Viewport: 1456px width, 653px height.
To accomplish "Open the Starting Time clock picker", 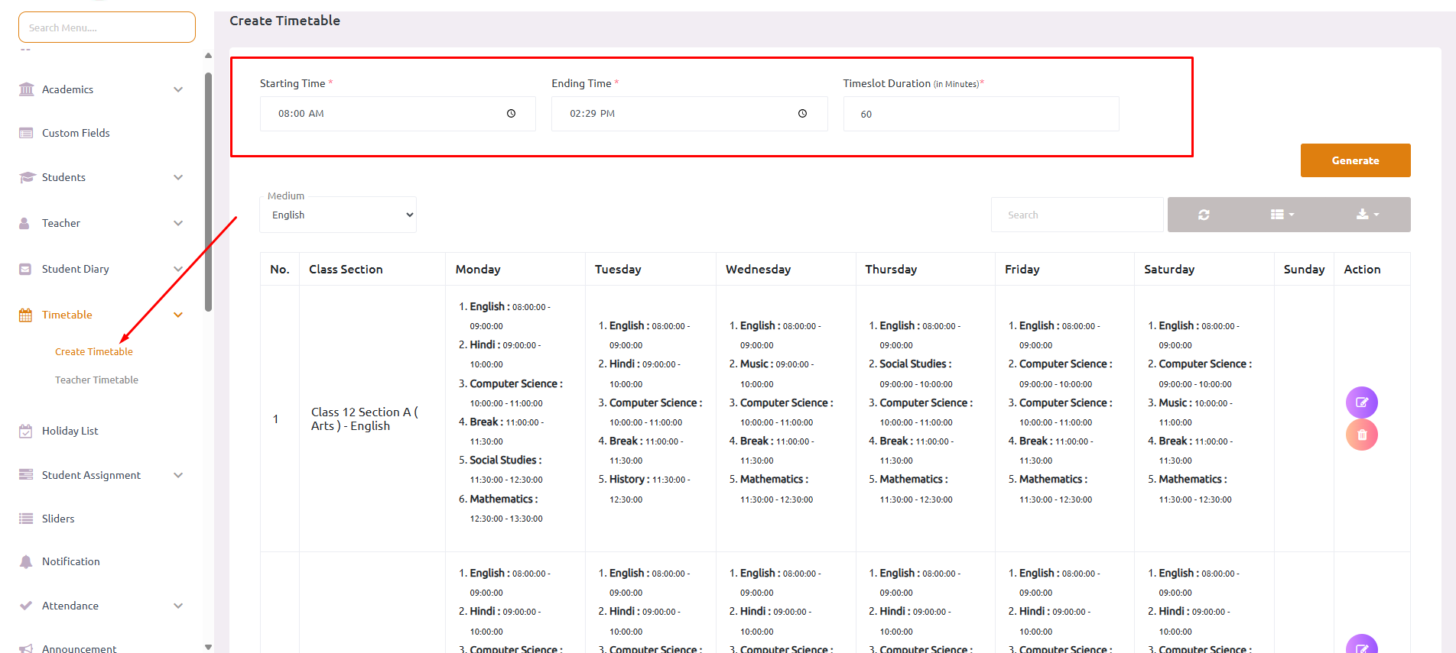I will [x=511, y=114].
